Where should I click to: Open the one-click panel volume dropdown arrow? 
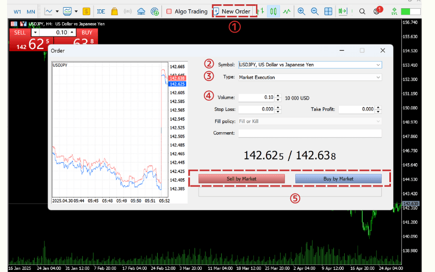coord(35,33)
